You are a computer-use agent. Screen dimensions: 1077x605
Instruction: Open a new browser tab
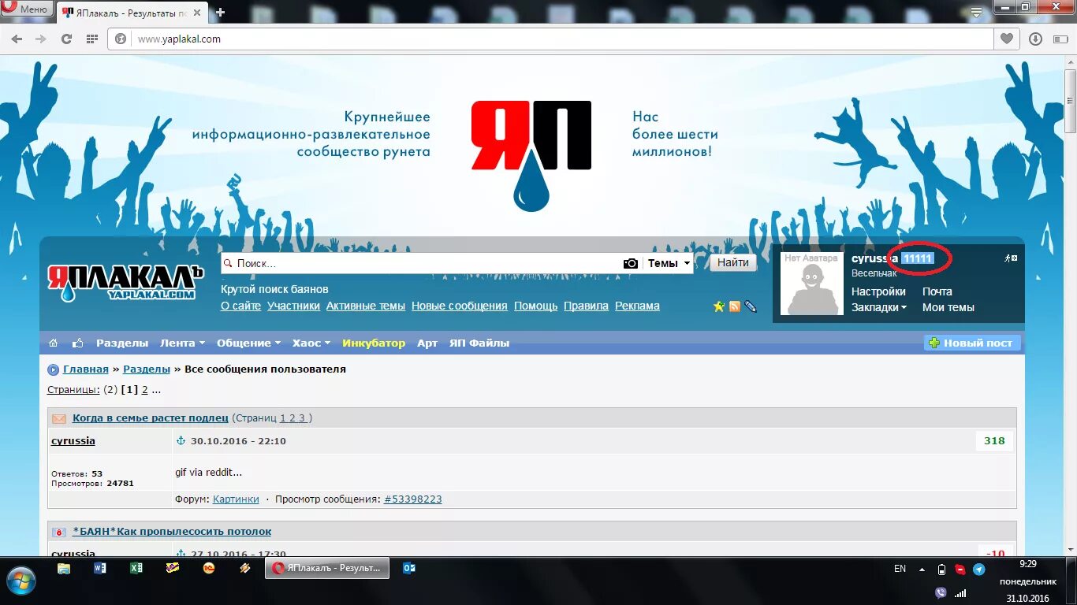(x=220, y=12)
